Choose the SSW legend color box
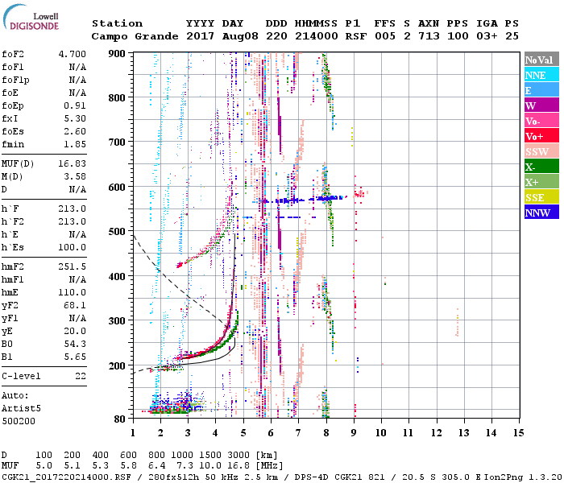Screen dimensions: 564x483 (541, 151)
